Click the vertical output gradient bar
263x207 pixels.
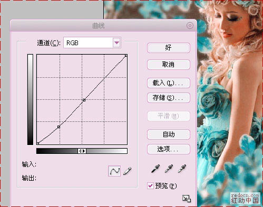(30, 99)
